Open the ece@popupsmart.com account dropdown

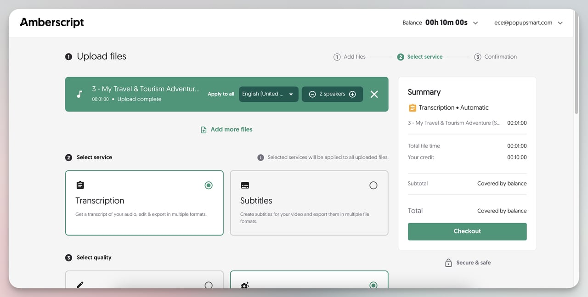(560, 22)
